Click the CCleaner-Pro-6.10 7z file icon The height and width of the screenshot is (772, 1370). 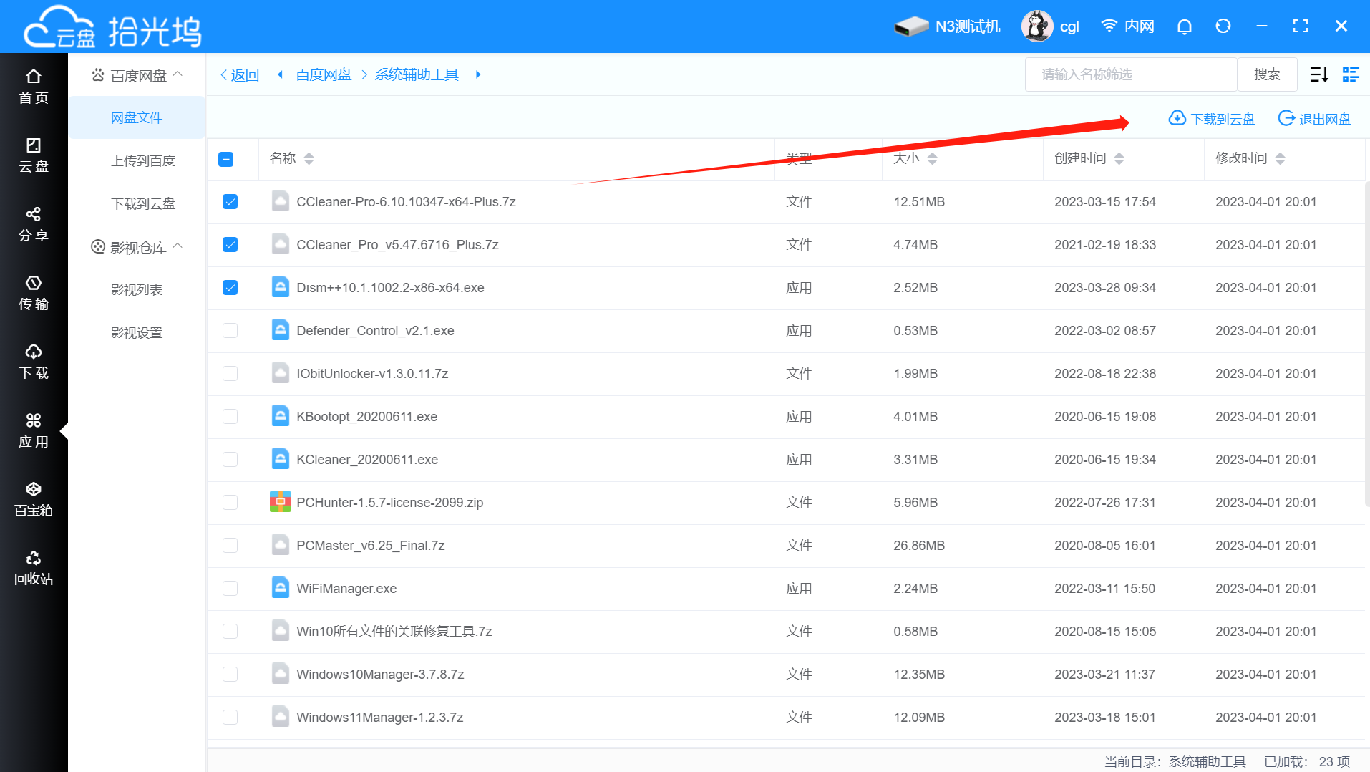[x=281, y=201]
